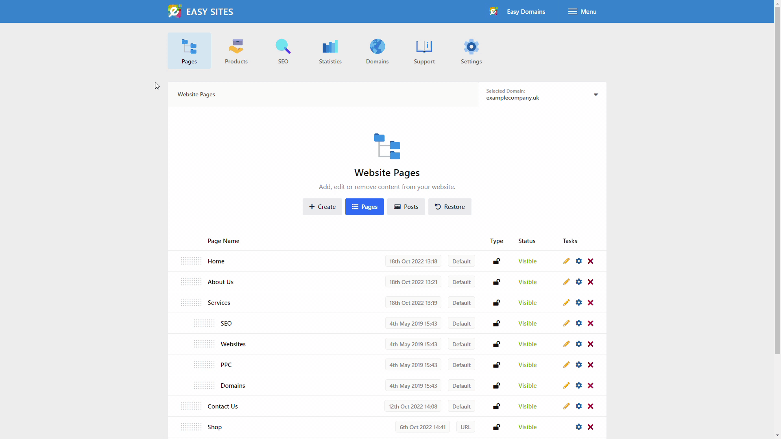Screen dimensions: 781x439
Task: Select the Websites page name
Action: tap(233, 344)
